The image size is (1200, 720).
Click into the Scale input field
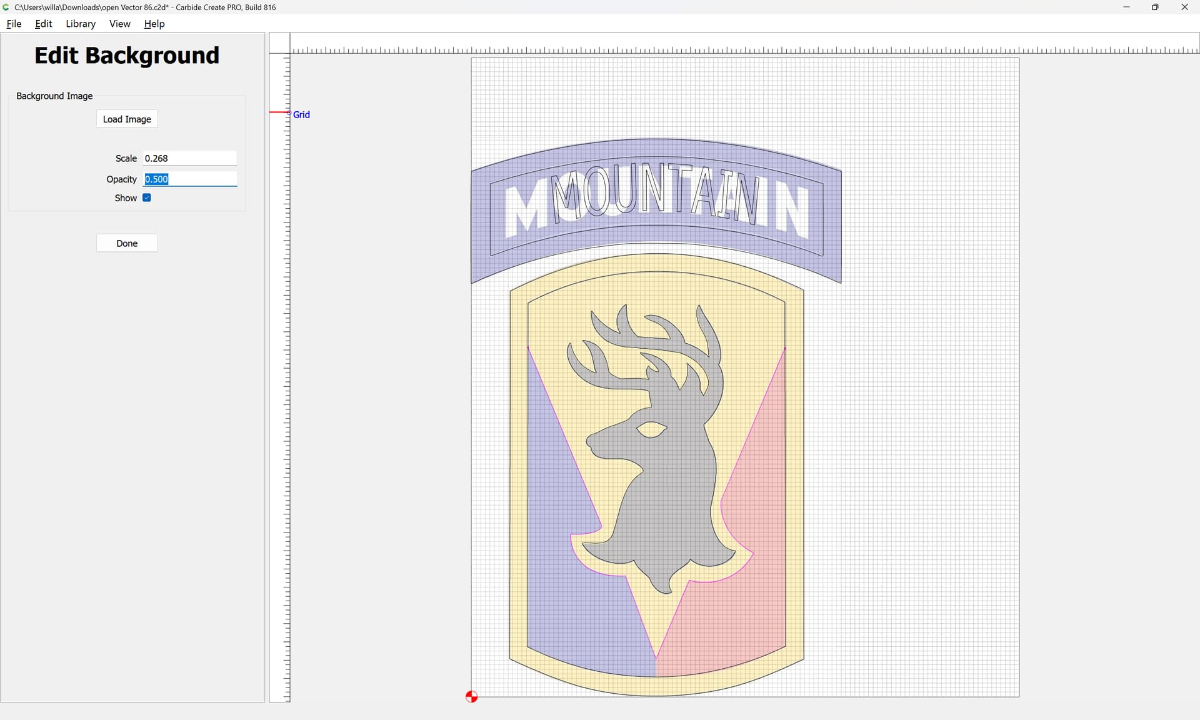click(190, 159)
